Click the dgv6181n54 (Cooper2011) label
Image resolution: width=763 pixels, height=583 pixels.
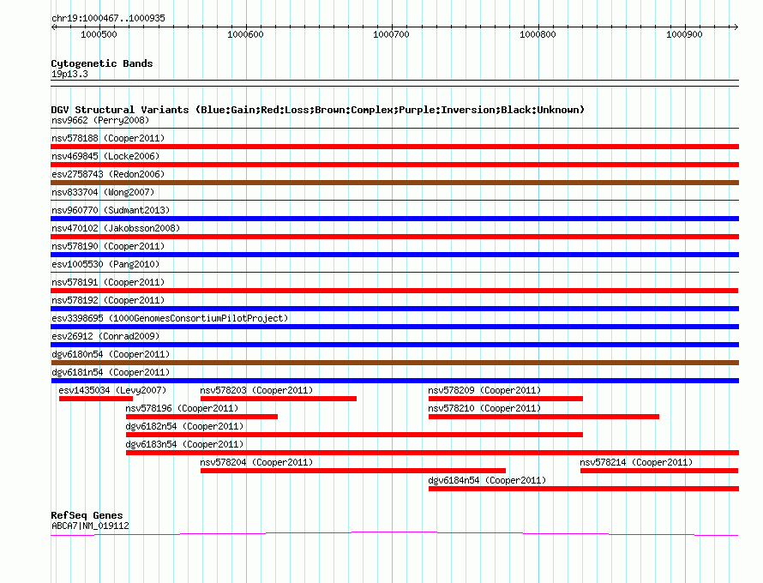(x=111, y=372)
